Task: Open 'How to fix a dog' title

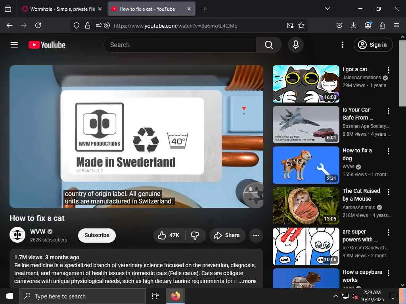Action: tap(357, 154)
